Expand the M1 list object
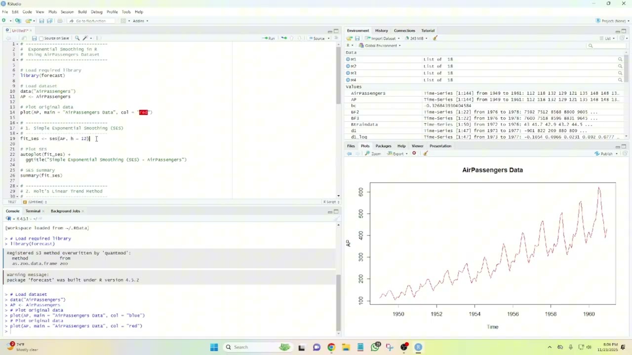Viewport: 632px width, 355px height. [348, 59]
